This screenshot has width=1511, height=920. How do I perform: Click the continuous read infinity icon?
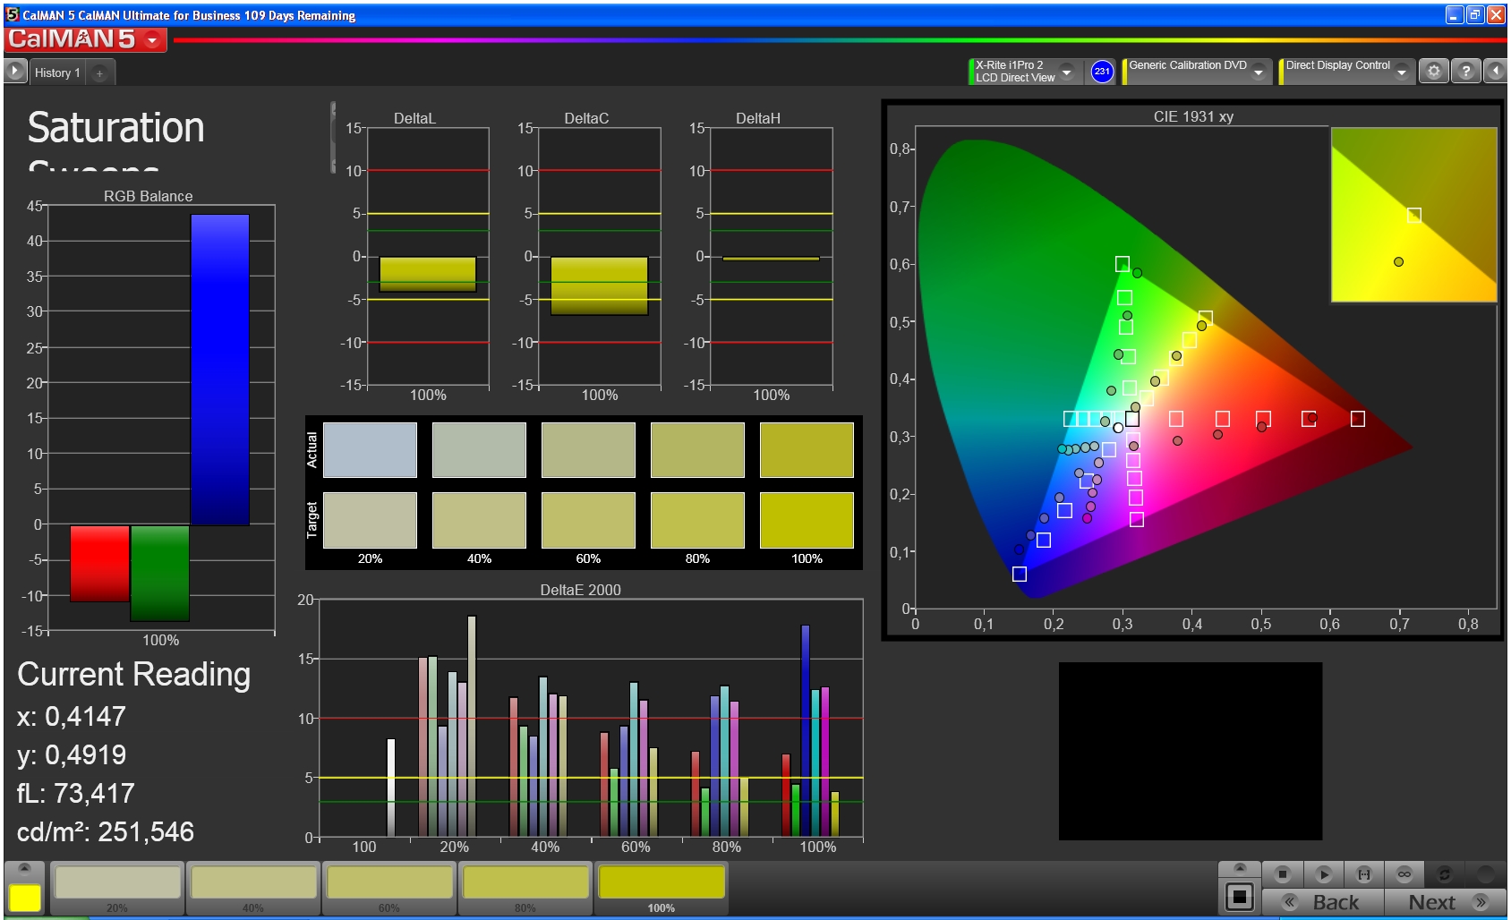tap(1404, 873)
